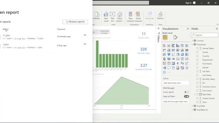Check the Monthly Salary field
The height and width of the screenshot is (123, 219).
click(x=197, y=79)
